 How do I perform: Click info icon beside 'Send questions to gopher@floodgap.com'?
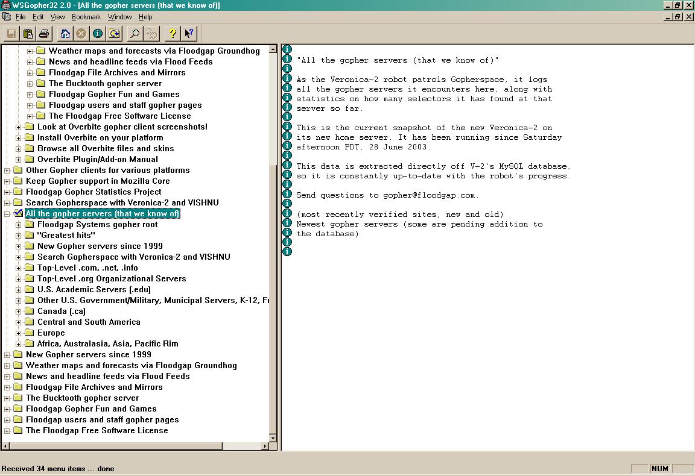(x=287, y=194)
